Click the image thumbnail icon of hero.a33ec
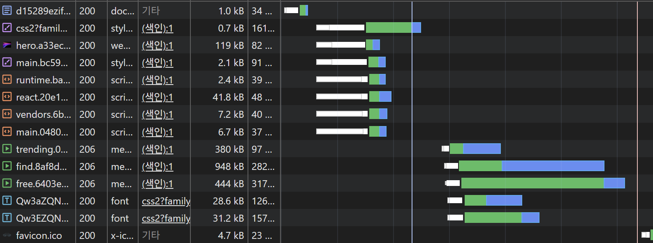Viewport: 653px width, 243px height. [x=7, y=45]
